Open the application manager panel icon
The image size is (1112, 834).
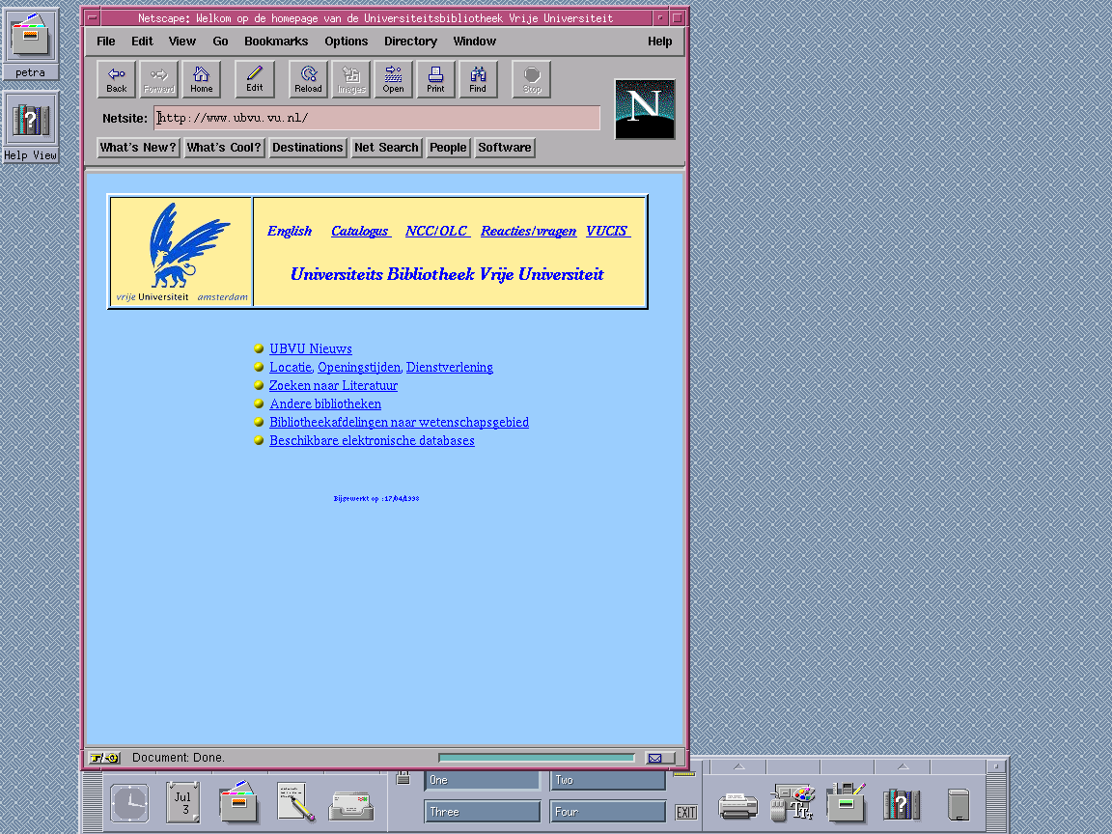[846, 802]
